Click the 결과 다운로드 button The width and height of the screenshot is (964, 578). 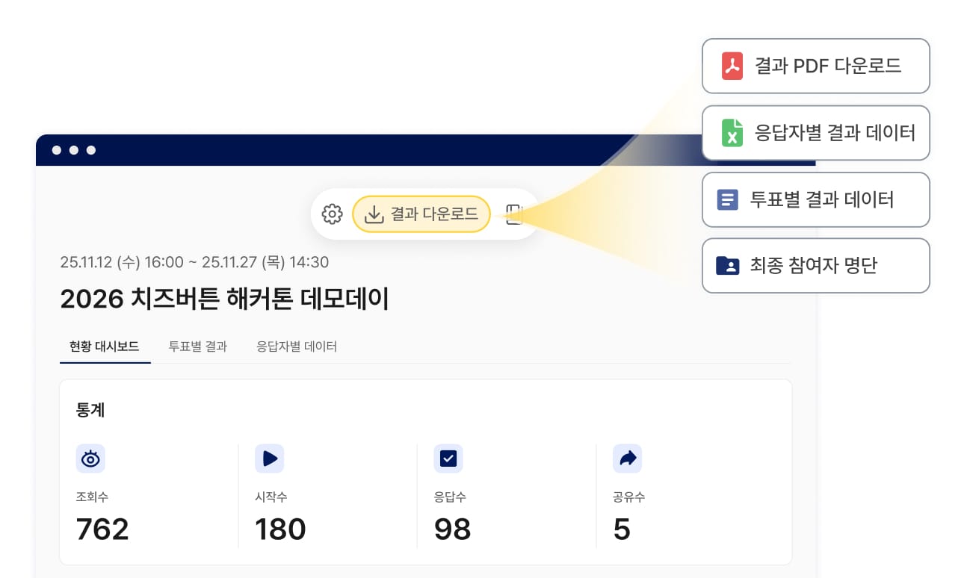click(421, 214)
